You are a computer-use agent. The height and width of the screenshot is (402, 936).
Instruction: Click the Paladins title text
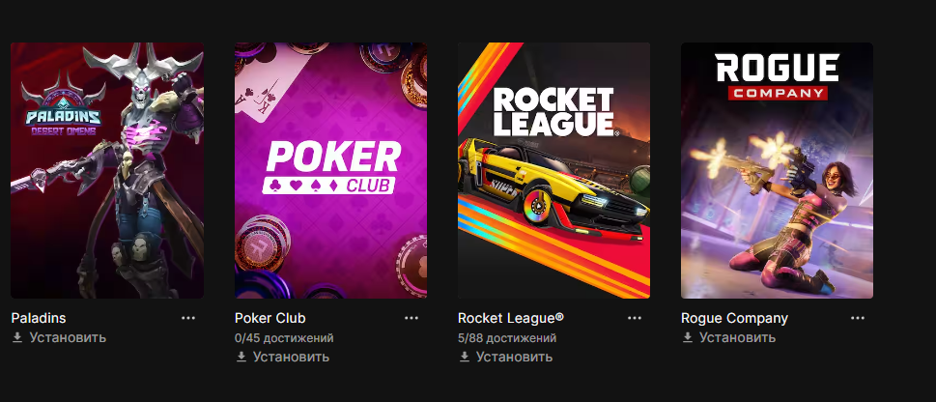point(39,318)
